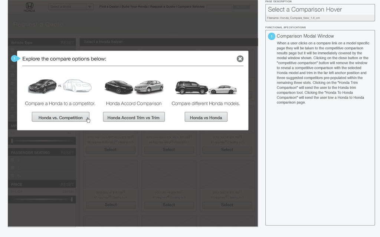Click the Price range slider handle
This screenshot has width=380, height=237.
[72, 200]
